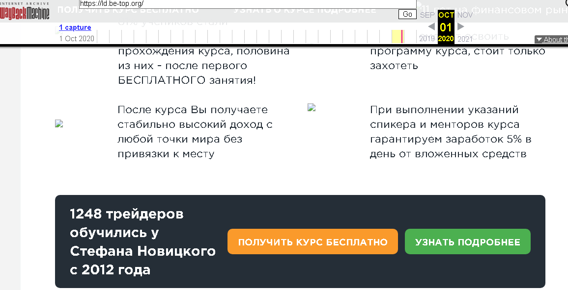Select the NOV month label
Screen dimensions: 568x290
[464, 15]
